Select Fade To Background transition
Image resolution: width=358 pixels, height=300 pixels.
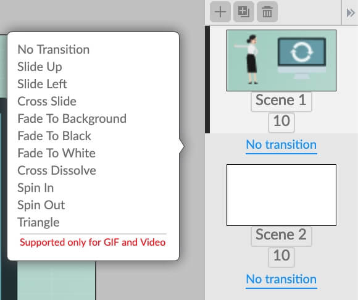tap(72, 119)
